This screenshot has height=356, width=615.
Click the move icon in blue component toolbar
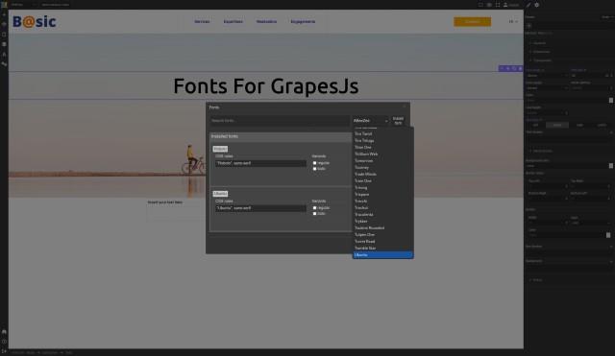[508, 68]
